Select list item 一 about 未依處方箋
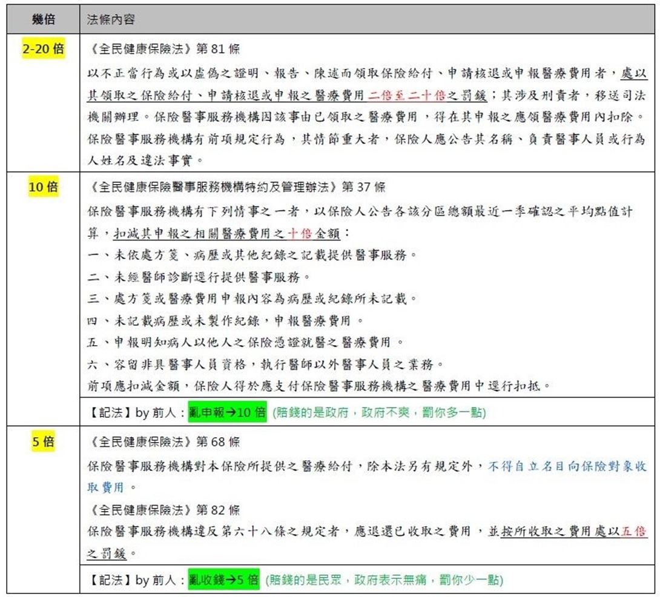This screenshot has height=597, width=660. tap(252, 255)
